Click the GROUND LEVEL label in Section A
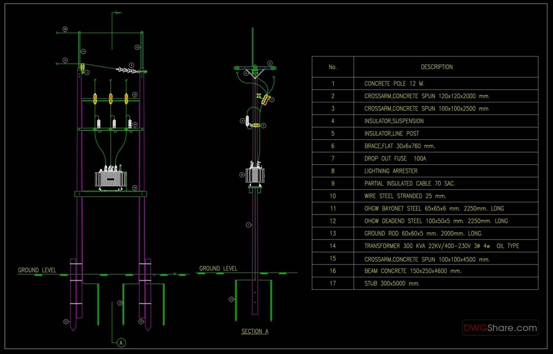Image resolution: width=553 pixels, height=354 pixels. [x=218, y=268]
